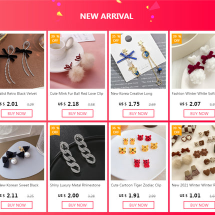Open the mink fur ball earrings image

[x=77, y=61]
